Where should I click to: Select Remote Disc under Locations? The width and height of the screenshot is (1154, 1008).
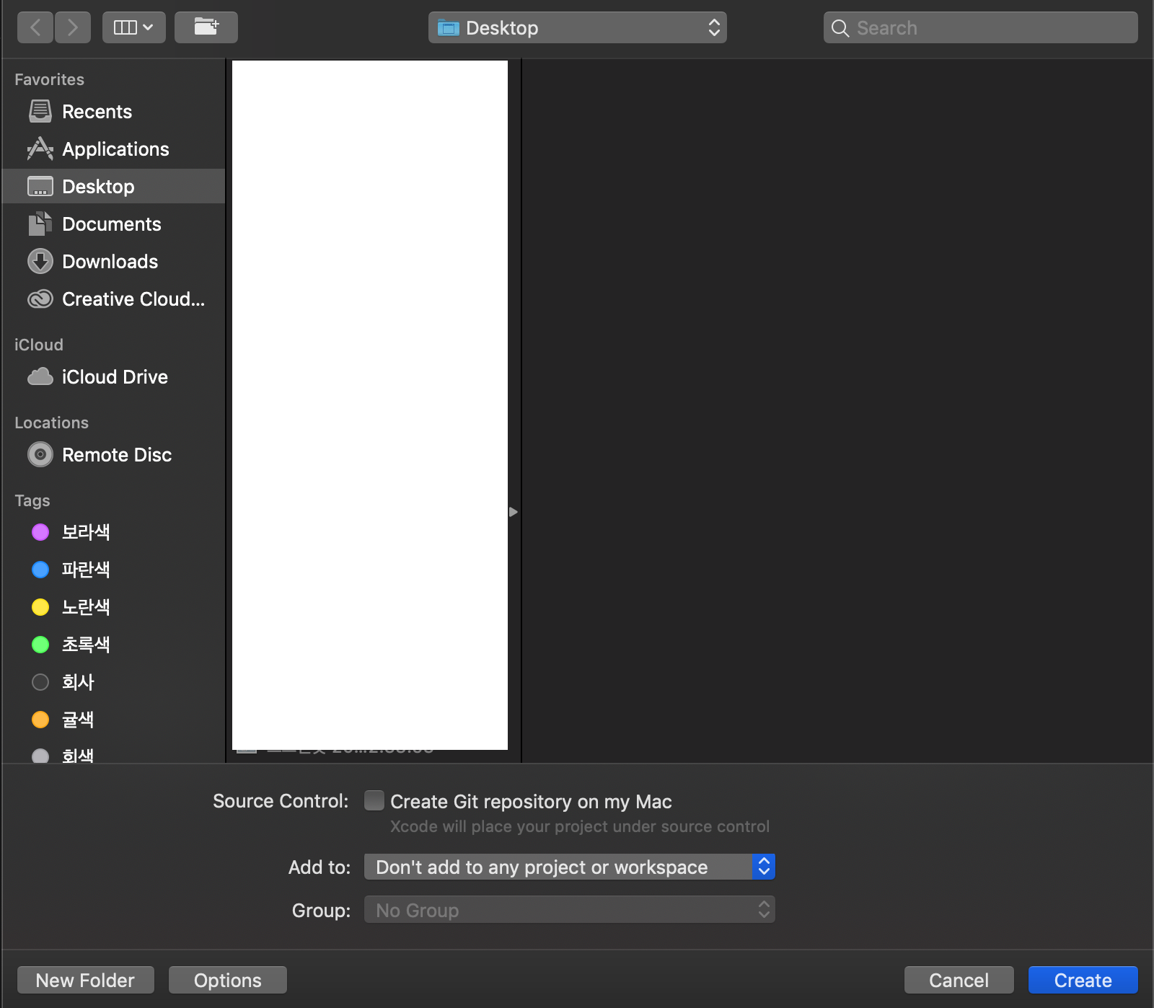click(114, 455)
